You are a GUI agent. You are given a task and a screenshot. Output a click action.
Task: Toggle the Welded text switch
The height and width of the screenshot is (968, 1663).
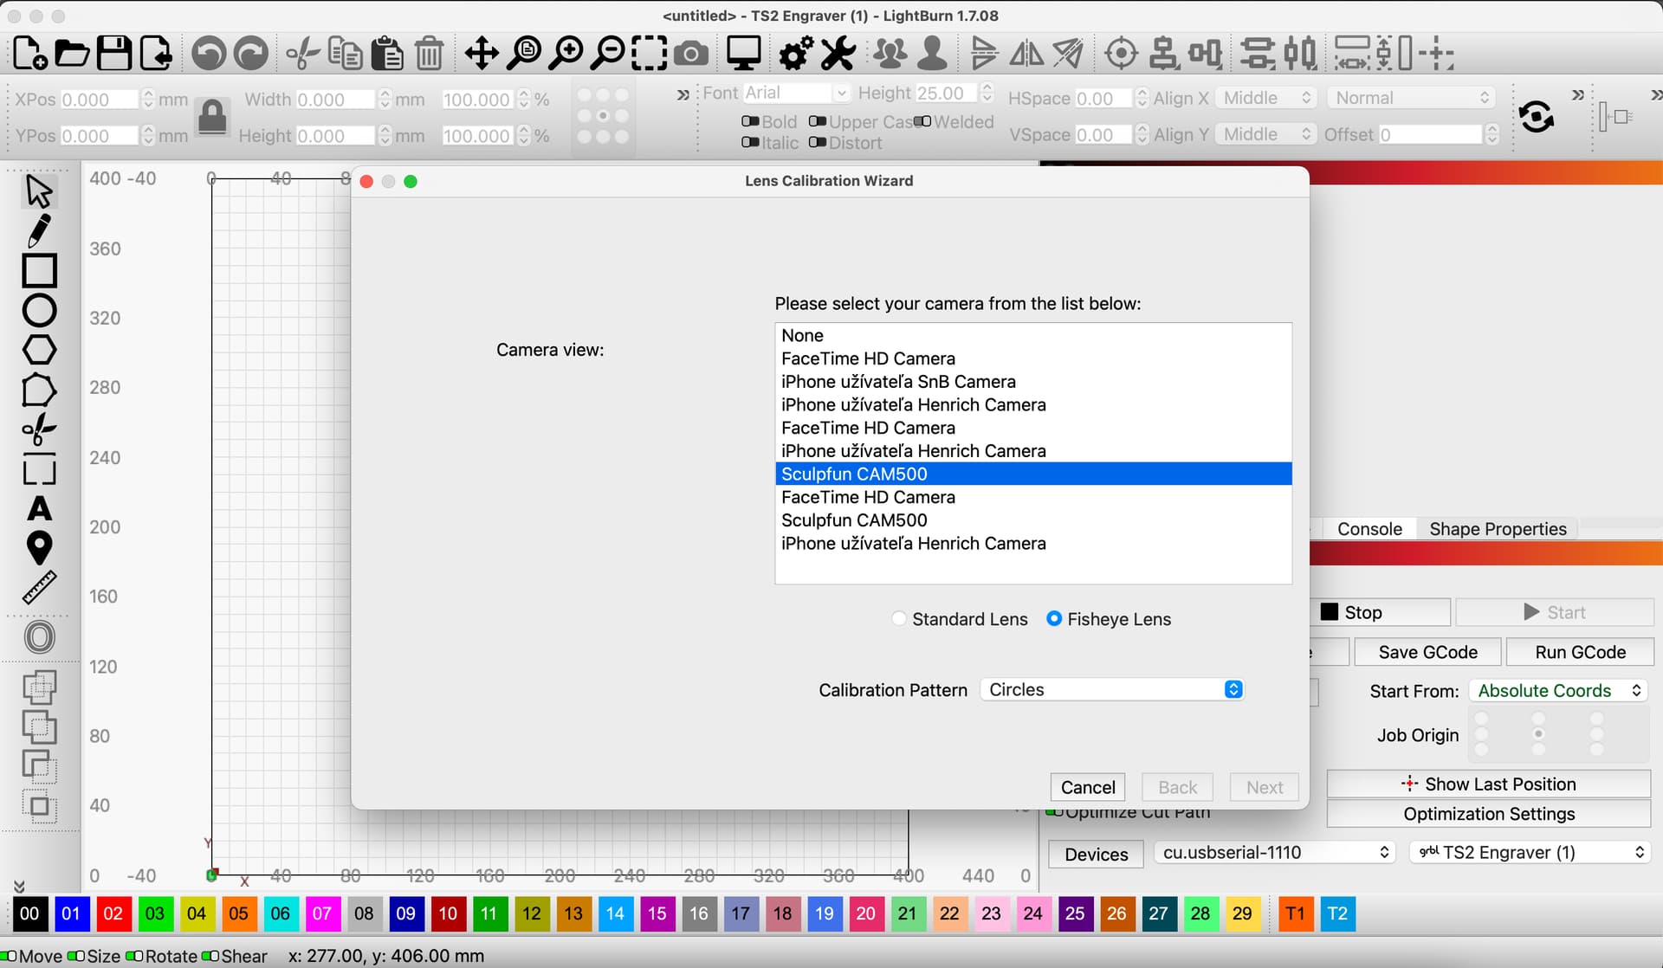(x=922, y=122)
